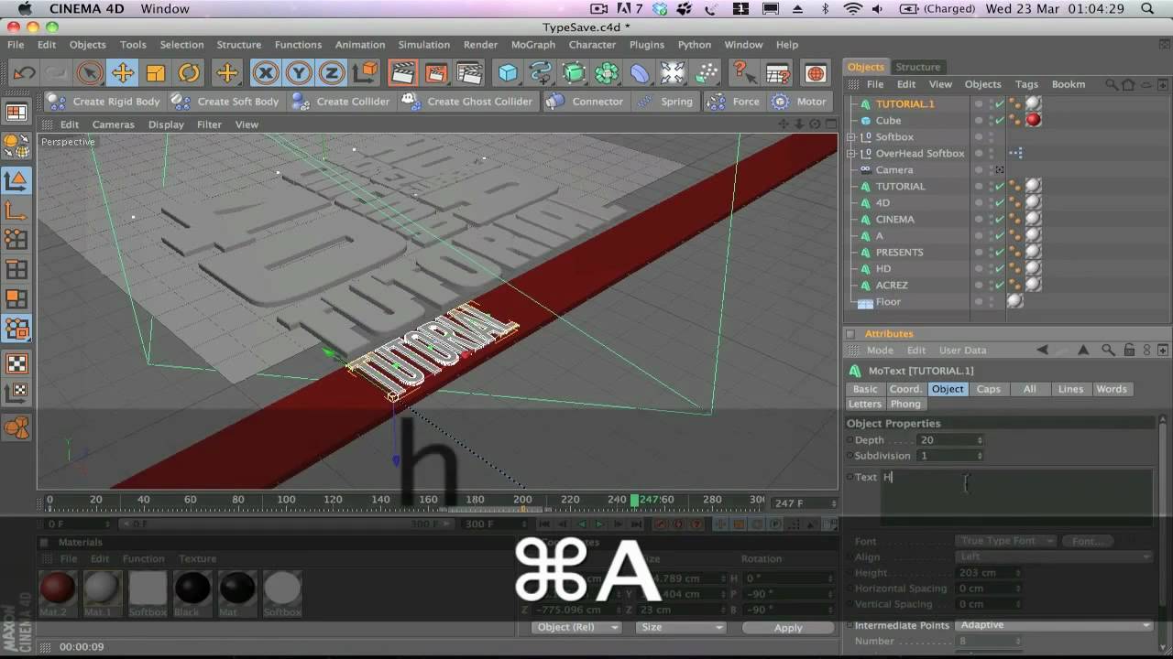Add a dynamics Spring
Image resolution: width=1173 pixels, height=659 pixels.
point(665,102)
